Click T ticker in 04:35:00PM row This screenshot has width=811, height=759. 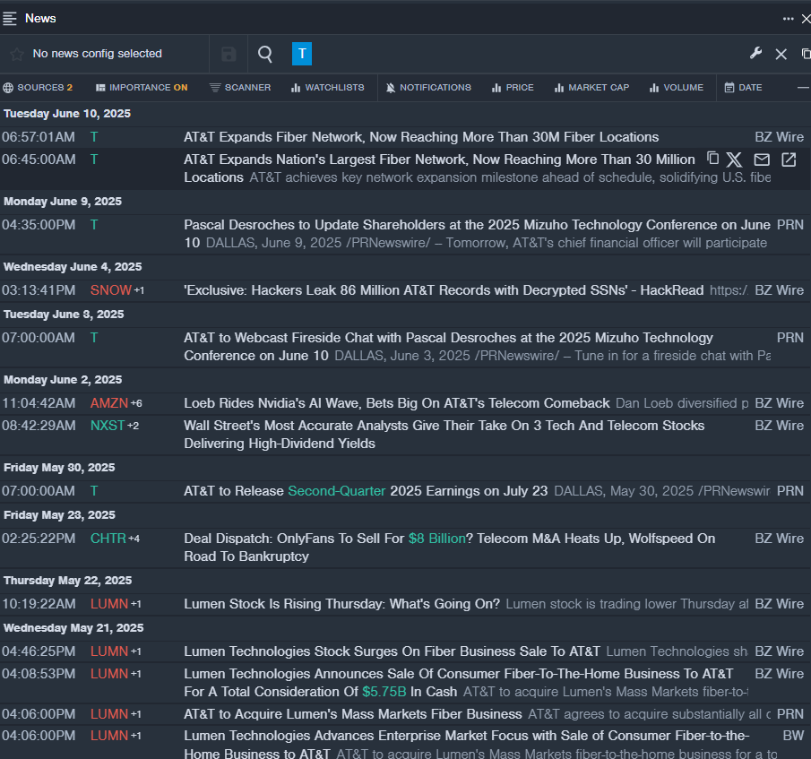pos(93,225)
